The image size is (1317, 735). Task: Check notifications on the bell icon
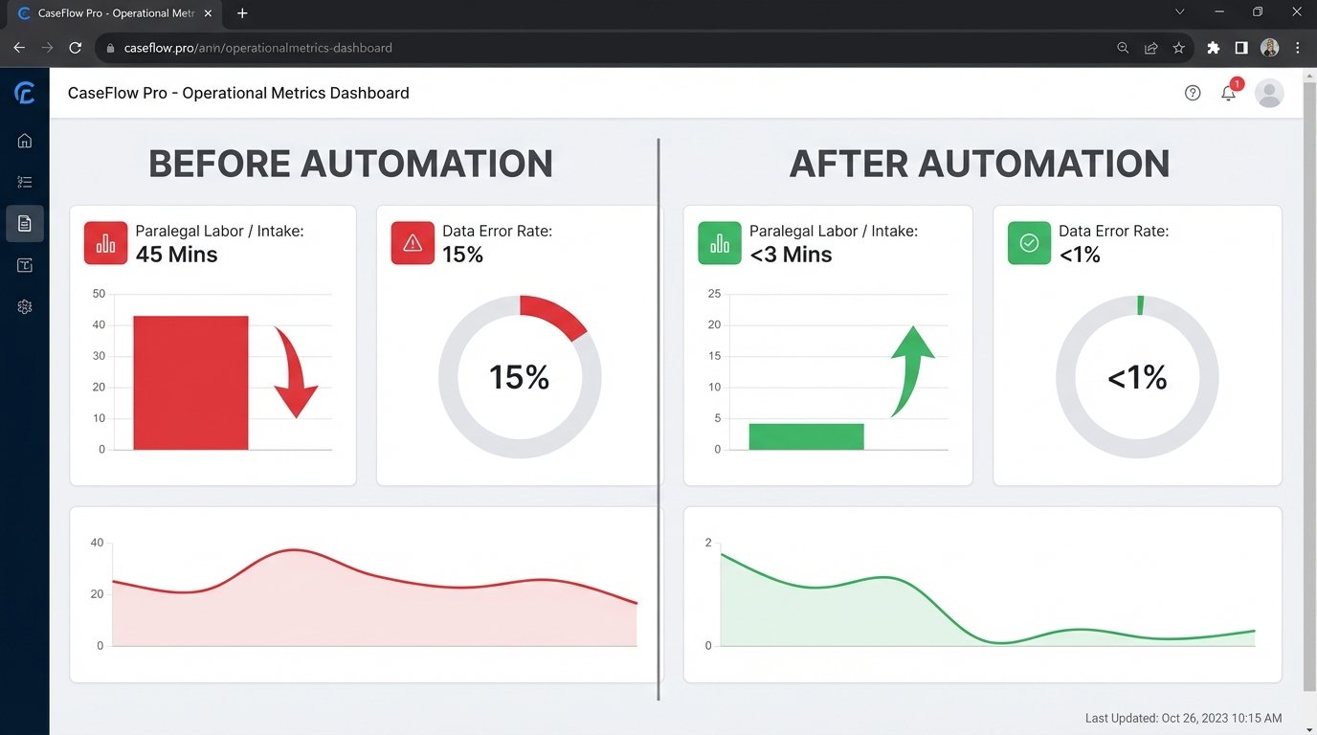coord(1228,93)
